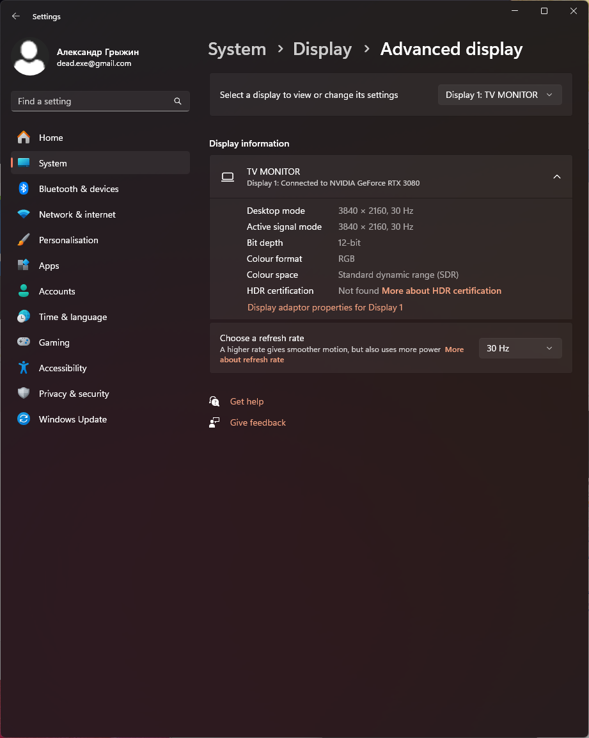Click the Find a setting search box
This screenshot has height=738, width=589.
coord(93,101)
